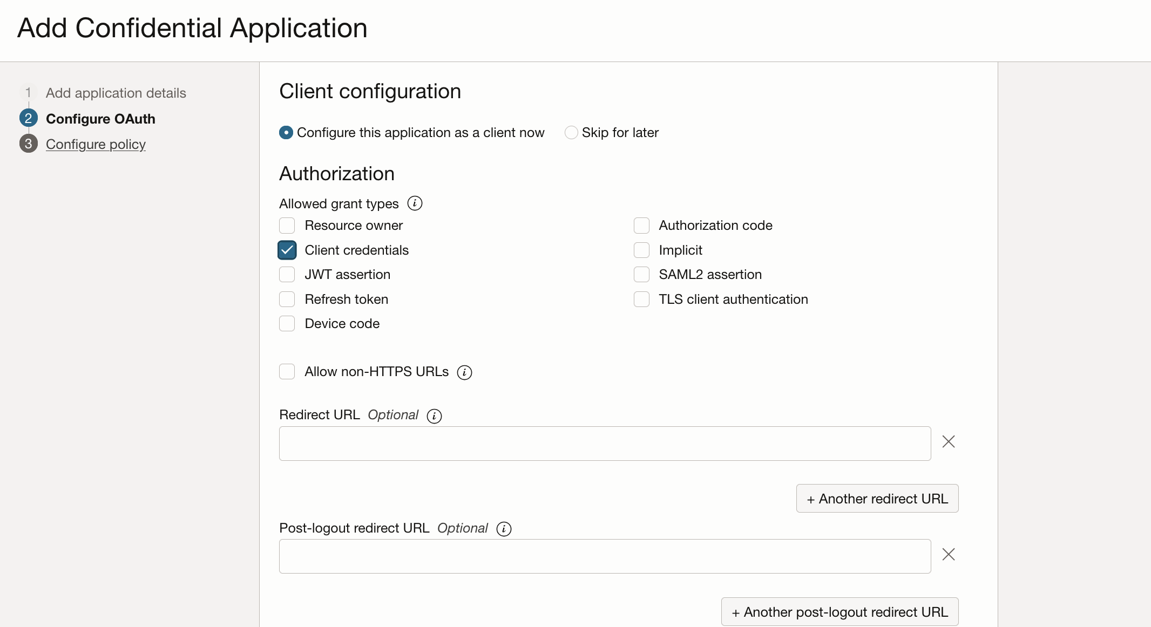Viewport: 1151px width, 627px height.
Task: Click step 2 circle for Configure OAuth
Action: (29, 118)
